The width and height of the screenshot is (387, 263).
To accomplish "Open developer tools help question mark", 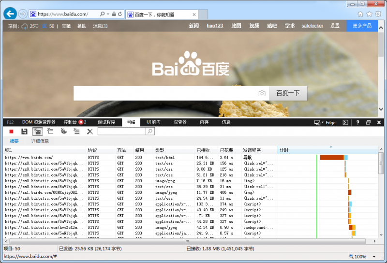I will point(357,122).
